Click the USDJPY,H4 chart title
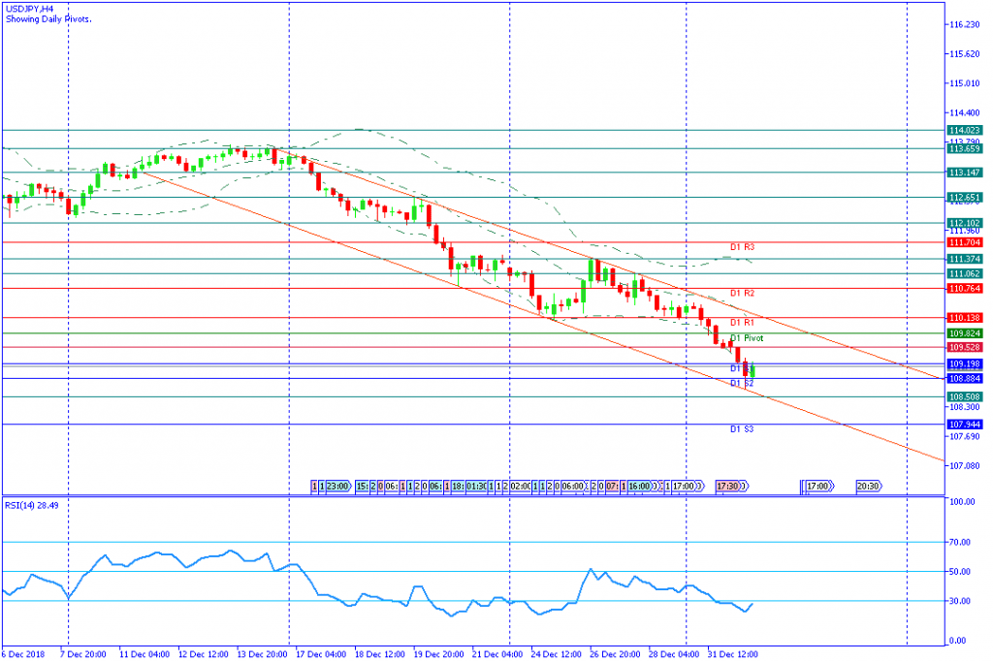This screenshot has width=993, height=662. click(x=30, y=10)
